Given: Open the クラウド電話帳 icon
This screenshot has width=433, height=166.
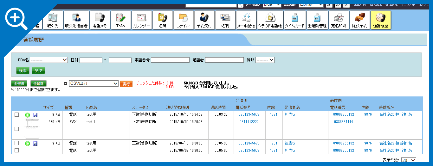Looking at the screenshot, I should tap(270, 20).
